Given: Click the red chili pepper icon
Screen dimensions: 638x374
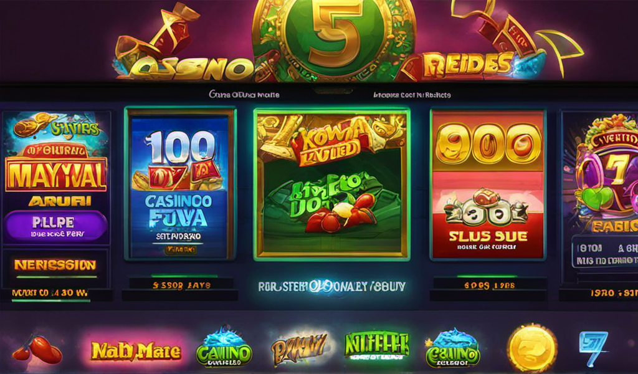Looking at the screenshot, I should [x=37, y=349].
